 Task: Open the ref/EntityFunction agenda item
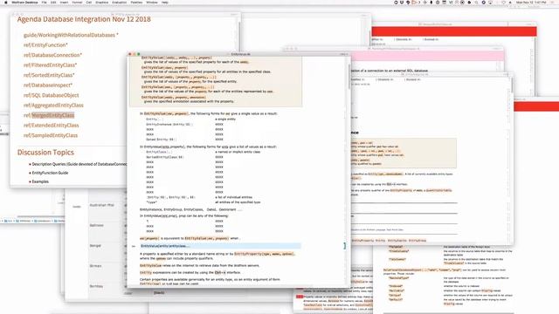tap(45, 44)
